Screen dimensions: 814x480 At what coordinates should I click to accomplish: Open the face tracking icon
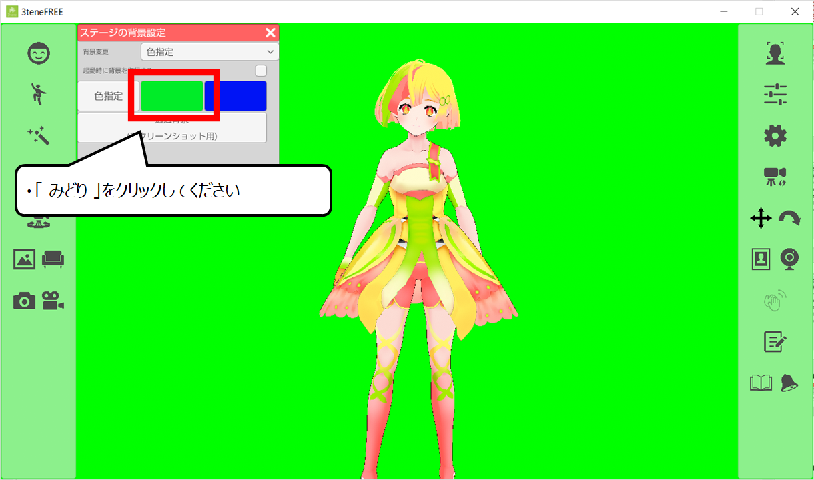[775, 53]
